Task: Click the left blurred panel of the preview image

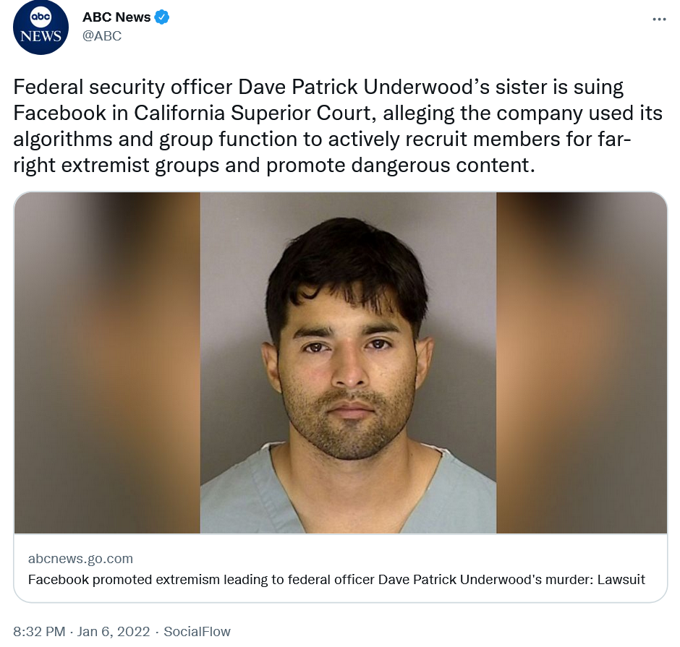Action: point(107,363)
